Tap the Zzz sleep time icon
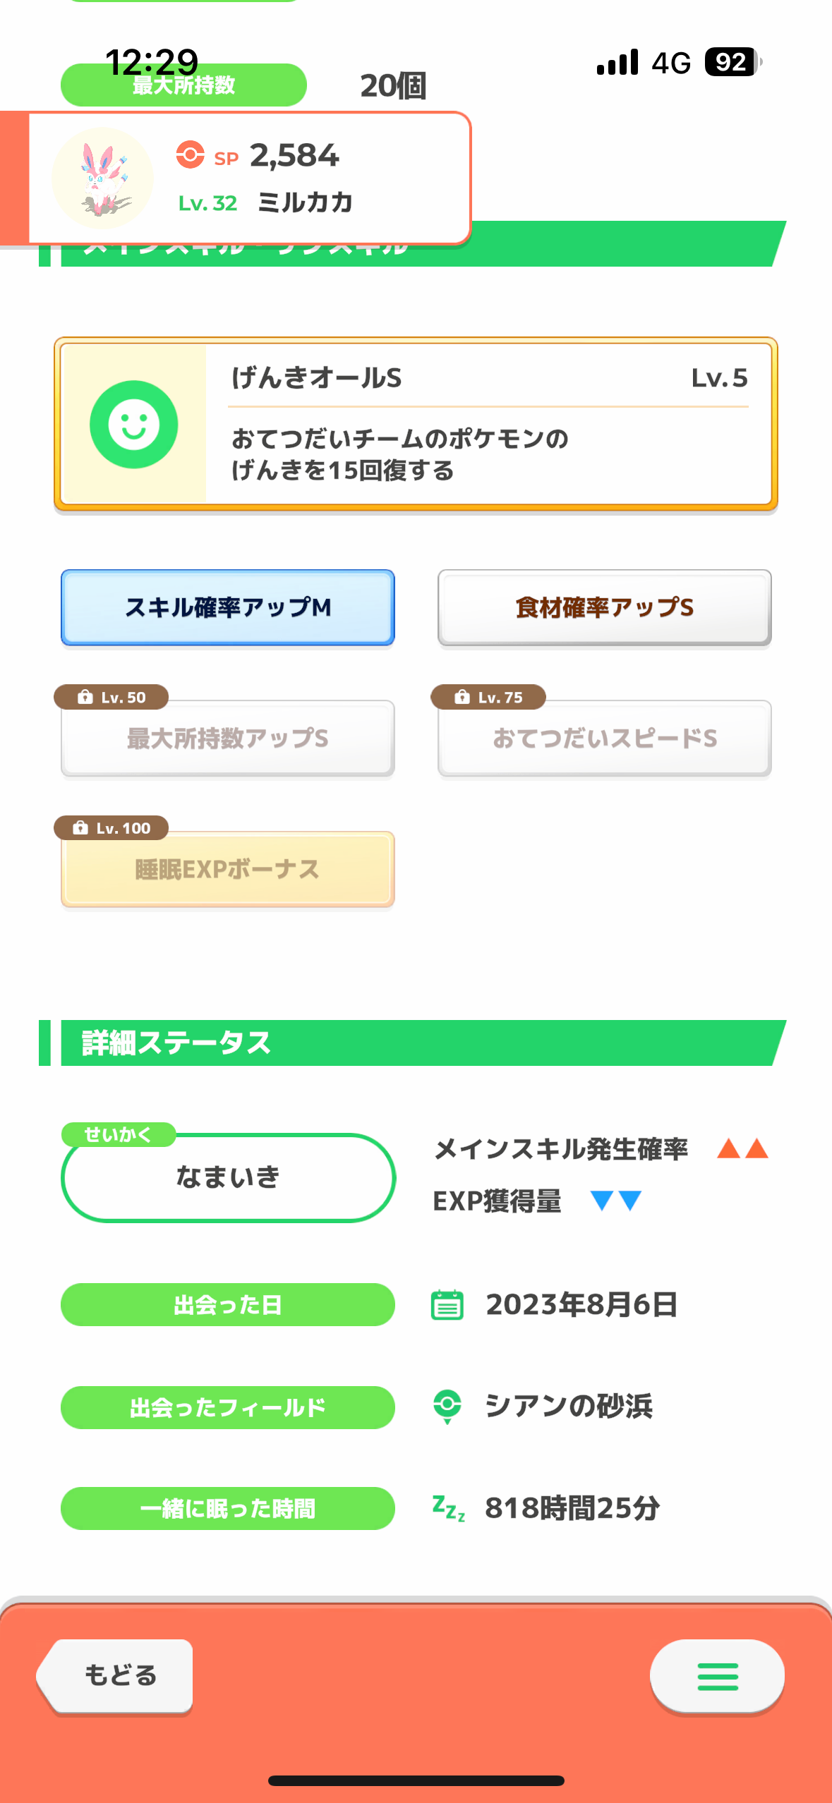The width and height of the screenshot is (832, 1803). pos(448,1508)
